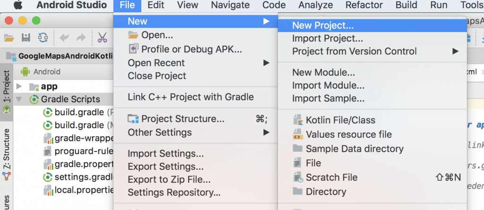The height and width of the screenshot is (210, 484).
Task: Choose Import Sample... option
Action: [x=372, y=98]
